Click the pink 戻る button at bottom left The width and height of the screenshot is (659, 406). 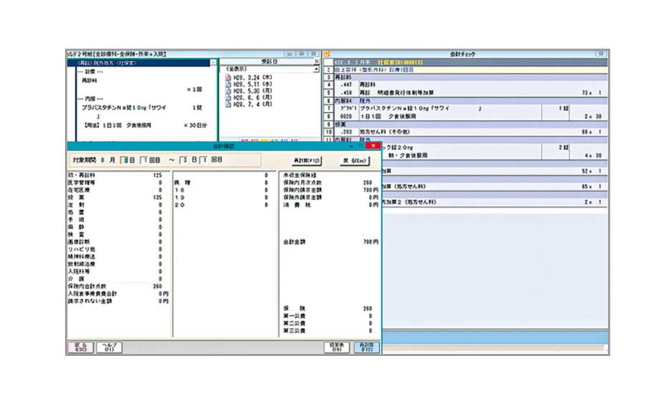pyautogui.click(x=80, y=347)
